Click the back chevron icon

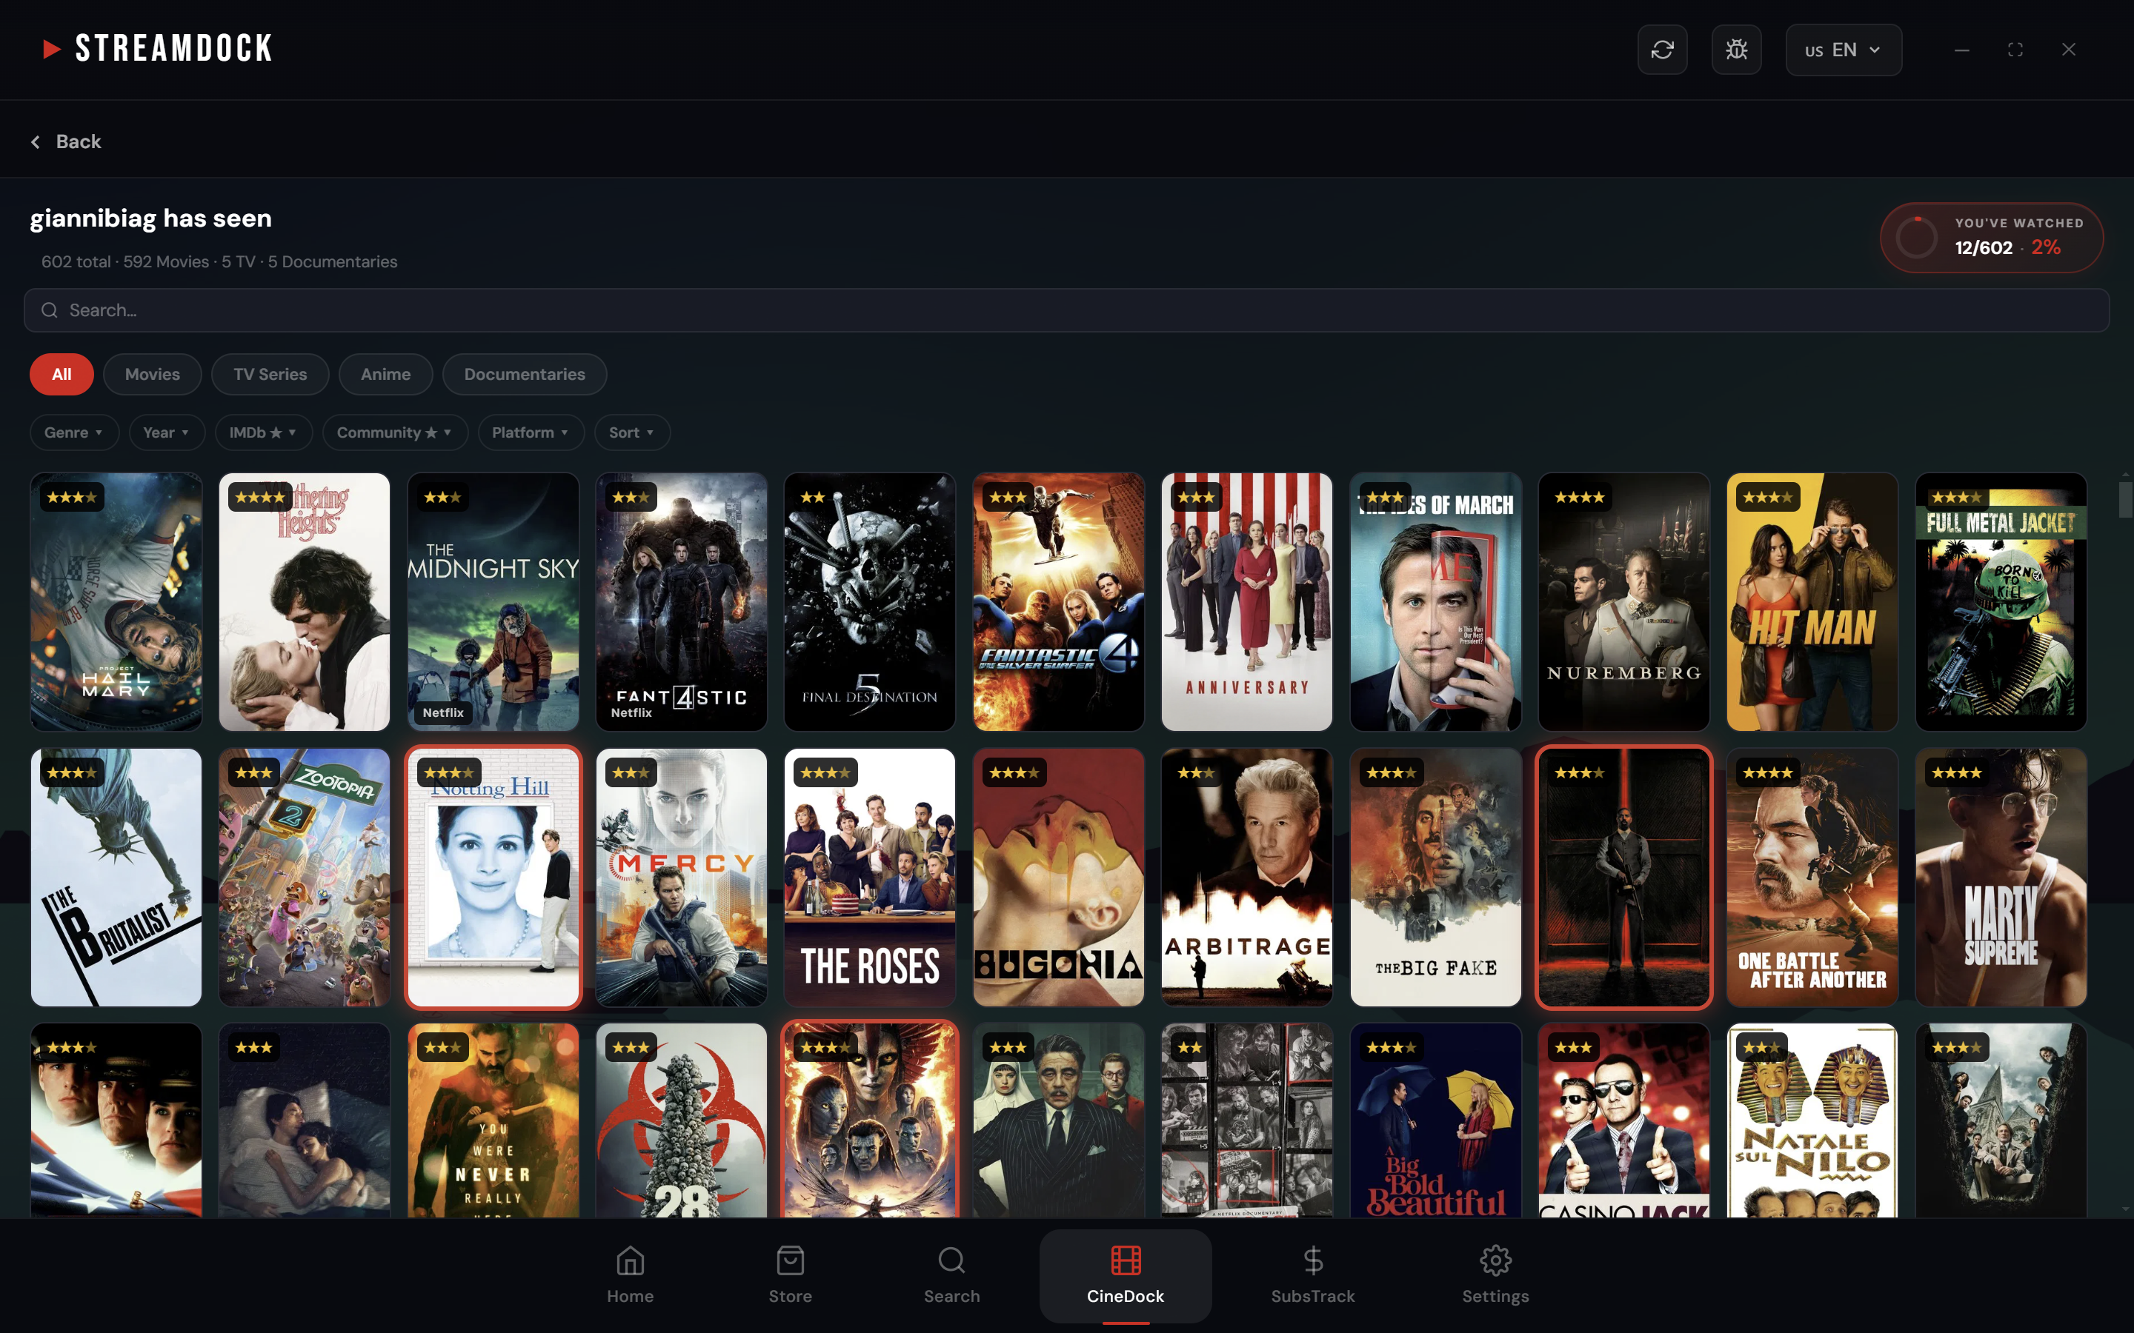pyautogui.click(x=36, y=142)
